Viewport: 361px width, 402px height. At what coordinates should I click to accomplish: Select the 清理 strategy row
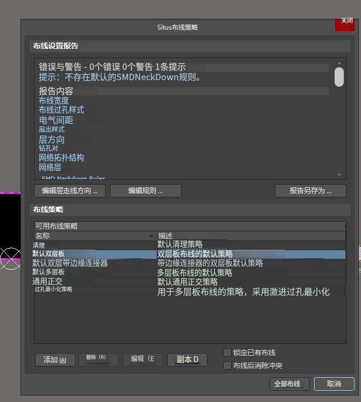click(190, 245)
